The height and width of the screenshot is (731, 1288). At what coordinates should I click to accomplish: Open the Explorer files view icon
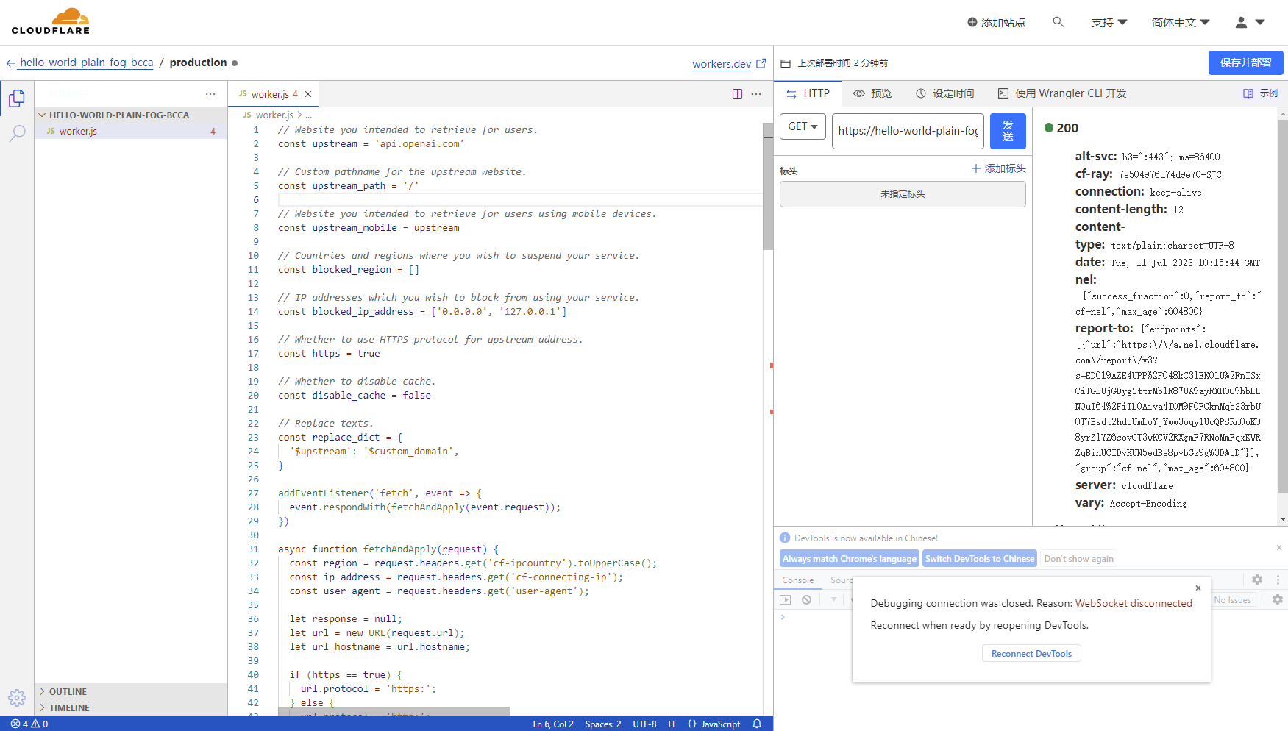(17, 98)
